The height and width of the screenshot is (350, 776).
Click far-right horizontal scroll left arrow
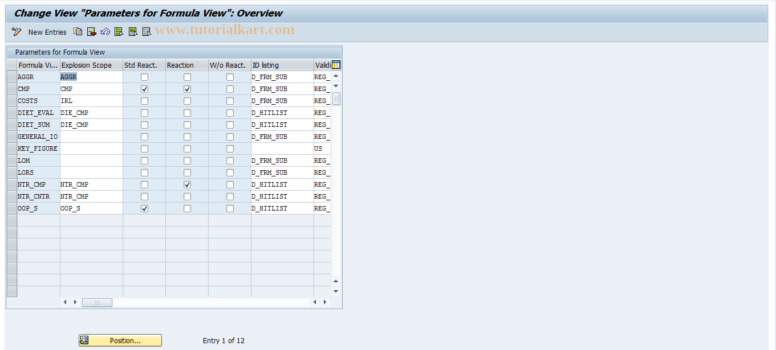click(316, 302)
